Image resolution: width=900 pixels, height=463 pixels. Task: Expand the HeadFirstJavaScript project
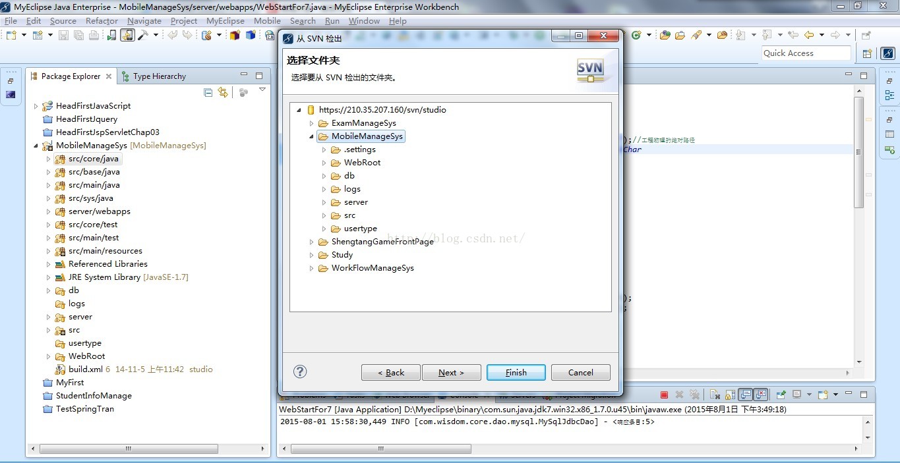click(x=36, y=106)
